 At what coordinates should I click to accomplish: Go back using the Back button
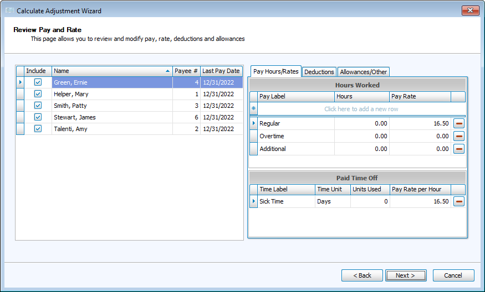362,275
